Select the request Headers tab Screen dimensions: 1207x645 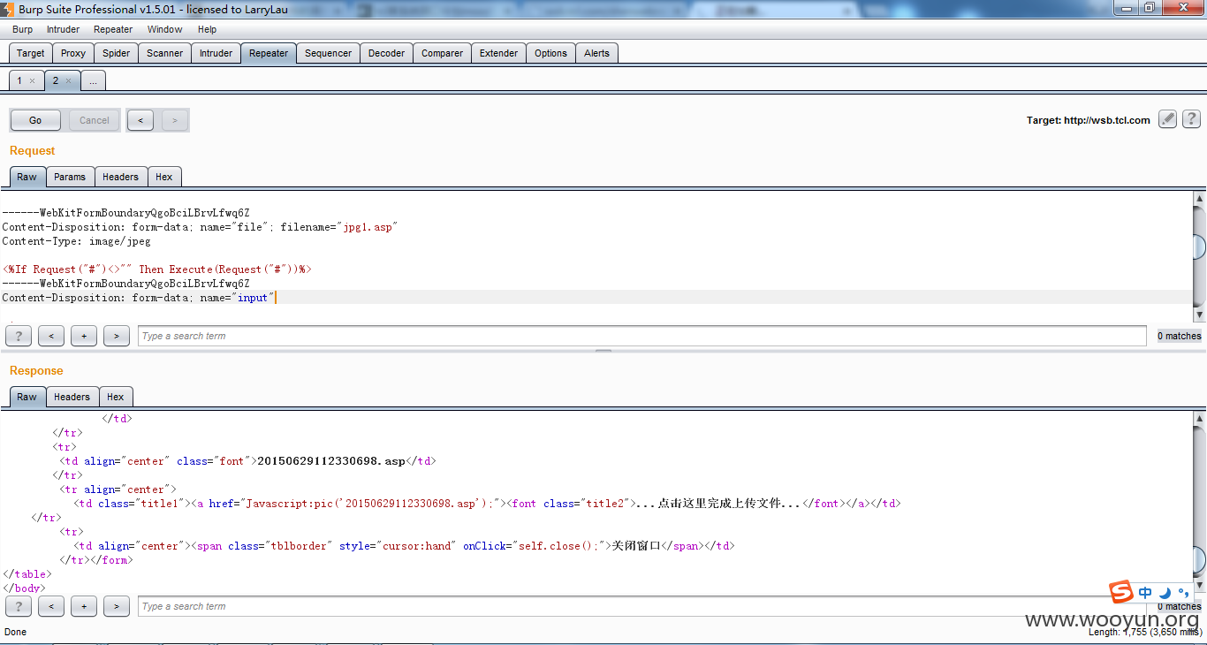click(120, 177)
